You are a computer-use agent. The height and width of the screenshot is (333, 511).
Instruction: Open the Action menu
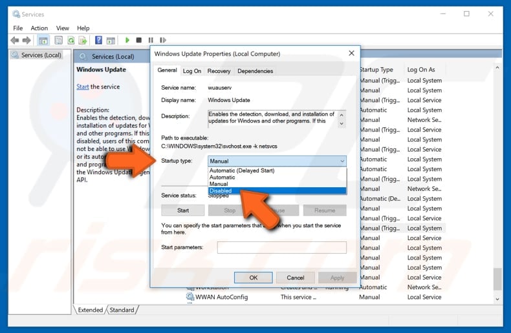pos(39,28)
